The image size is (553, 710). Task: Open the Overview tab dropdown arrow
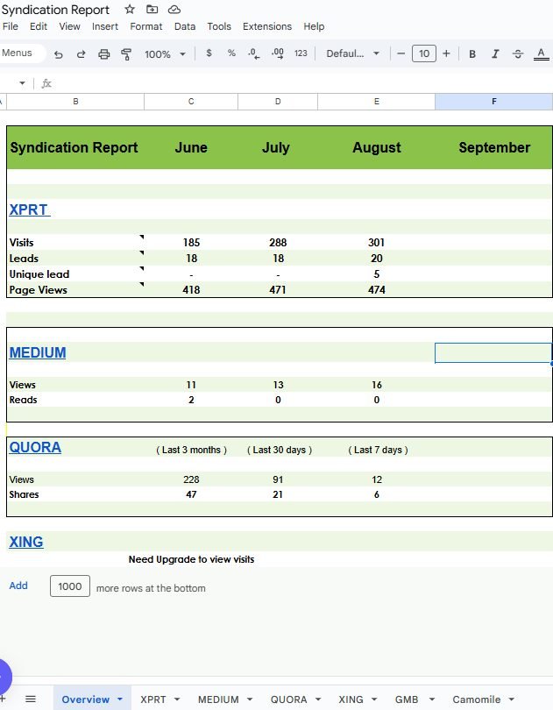pos(120,699)
